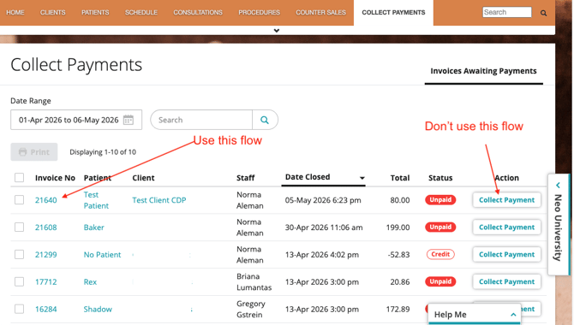Check the box for invoice 21640

[20, 199]
